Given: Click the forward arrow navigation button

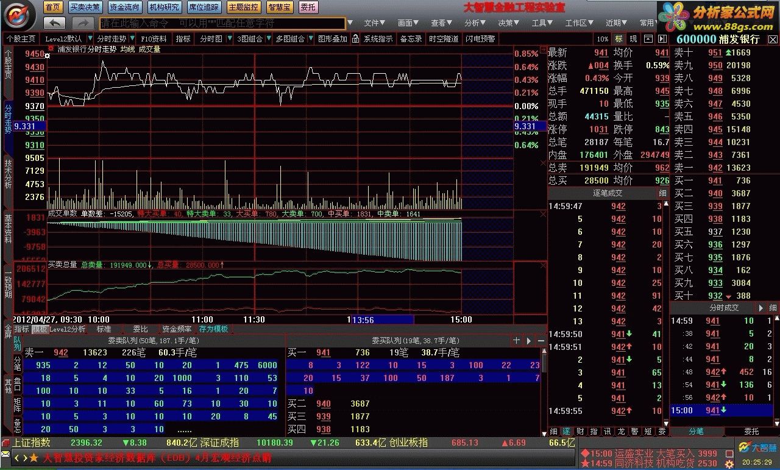Looking at the screenshot, I should coord(83,23).
